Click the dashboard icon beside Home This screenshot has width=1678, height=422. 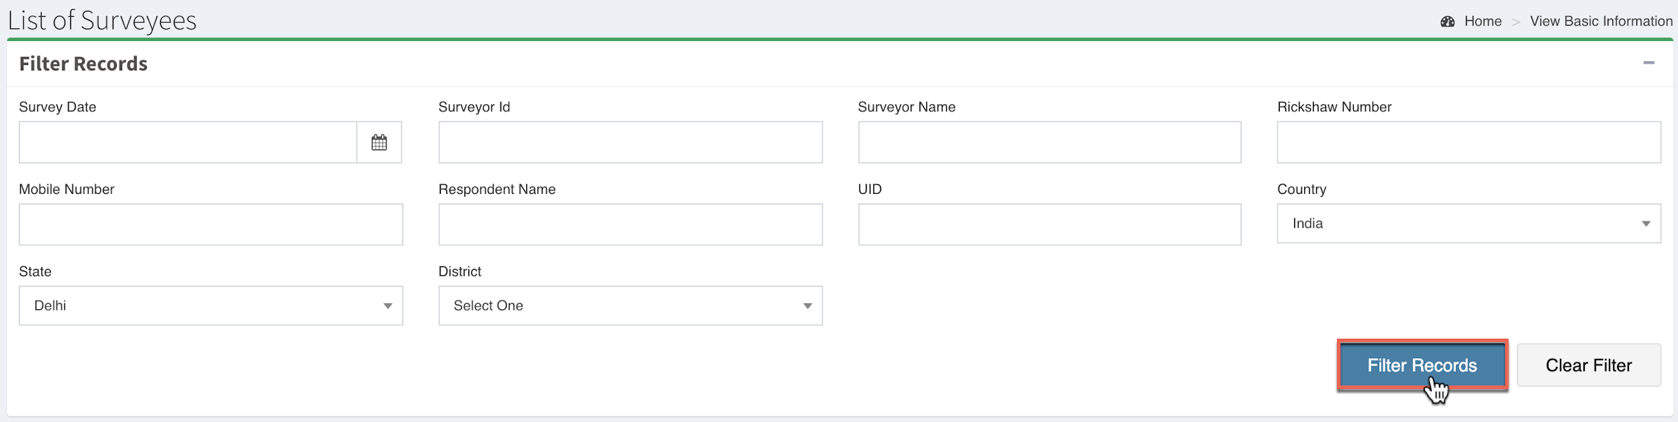click(1448, 21)
